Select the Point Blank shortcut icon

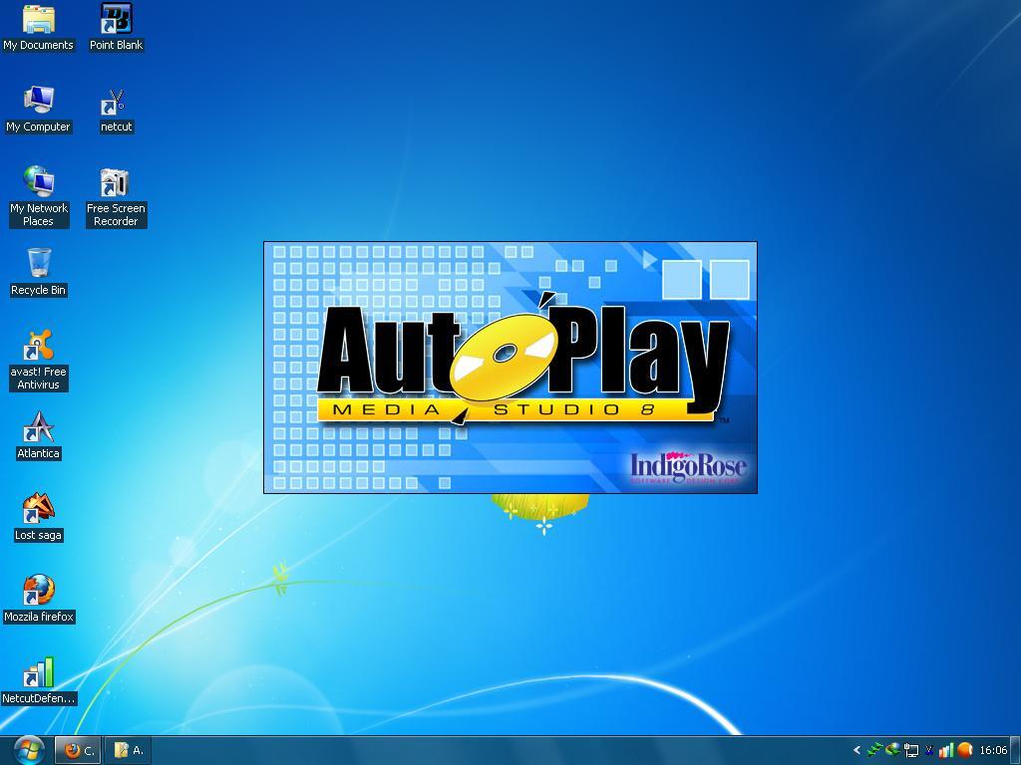(x=116, y=27)
